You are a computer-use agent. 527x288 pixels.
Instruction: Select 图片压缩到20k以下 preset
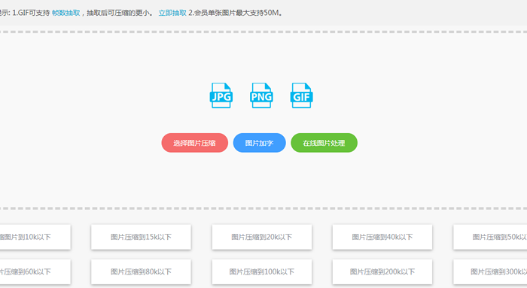[262, 237]
